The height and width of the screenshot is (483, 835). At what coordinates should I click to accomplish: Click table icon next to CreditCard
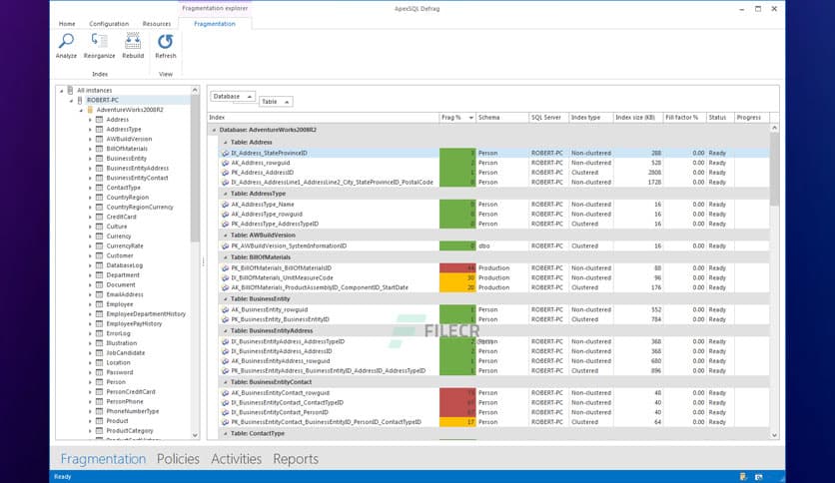pyautogui.click(x=99, y=217)
